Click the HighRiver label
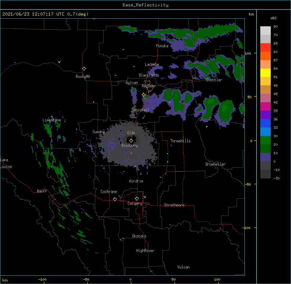Screen dimensions: 291x284 point(145,251)
